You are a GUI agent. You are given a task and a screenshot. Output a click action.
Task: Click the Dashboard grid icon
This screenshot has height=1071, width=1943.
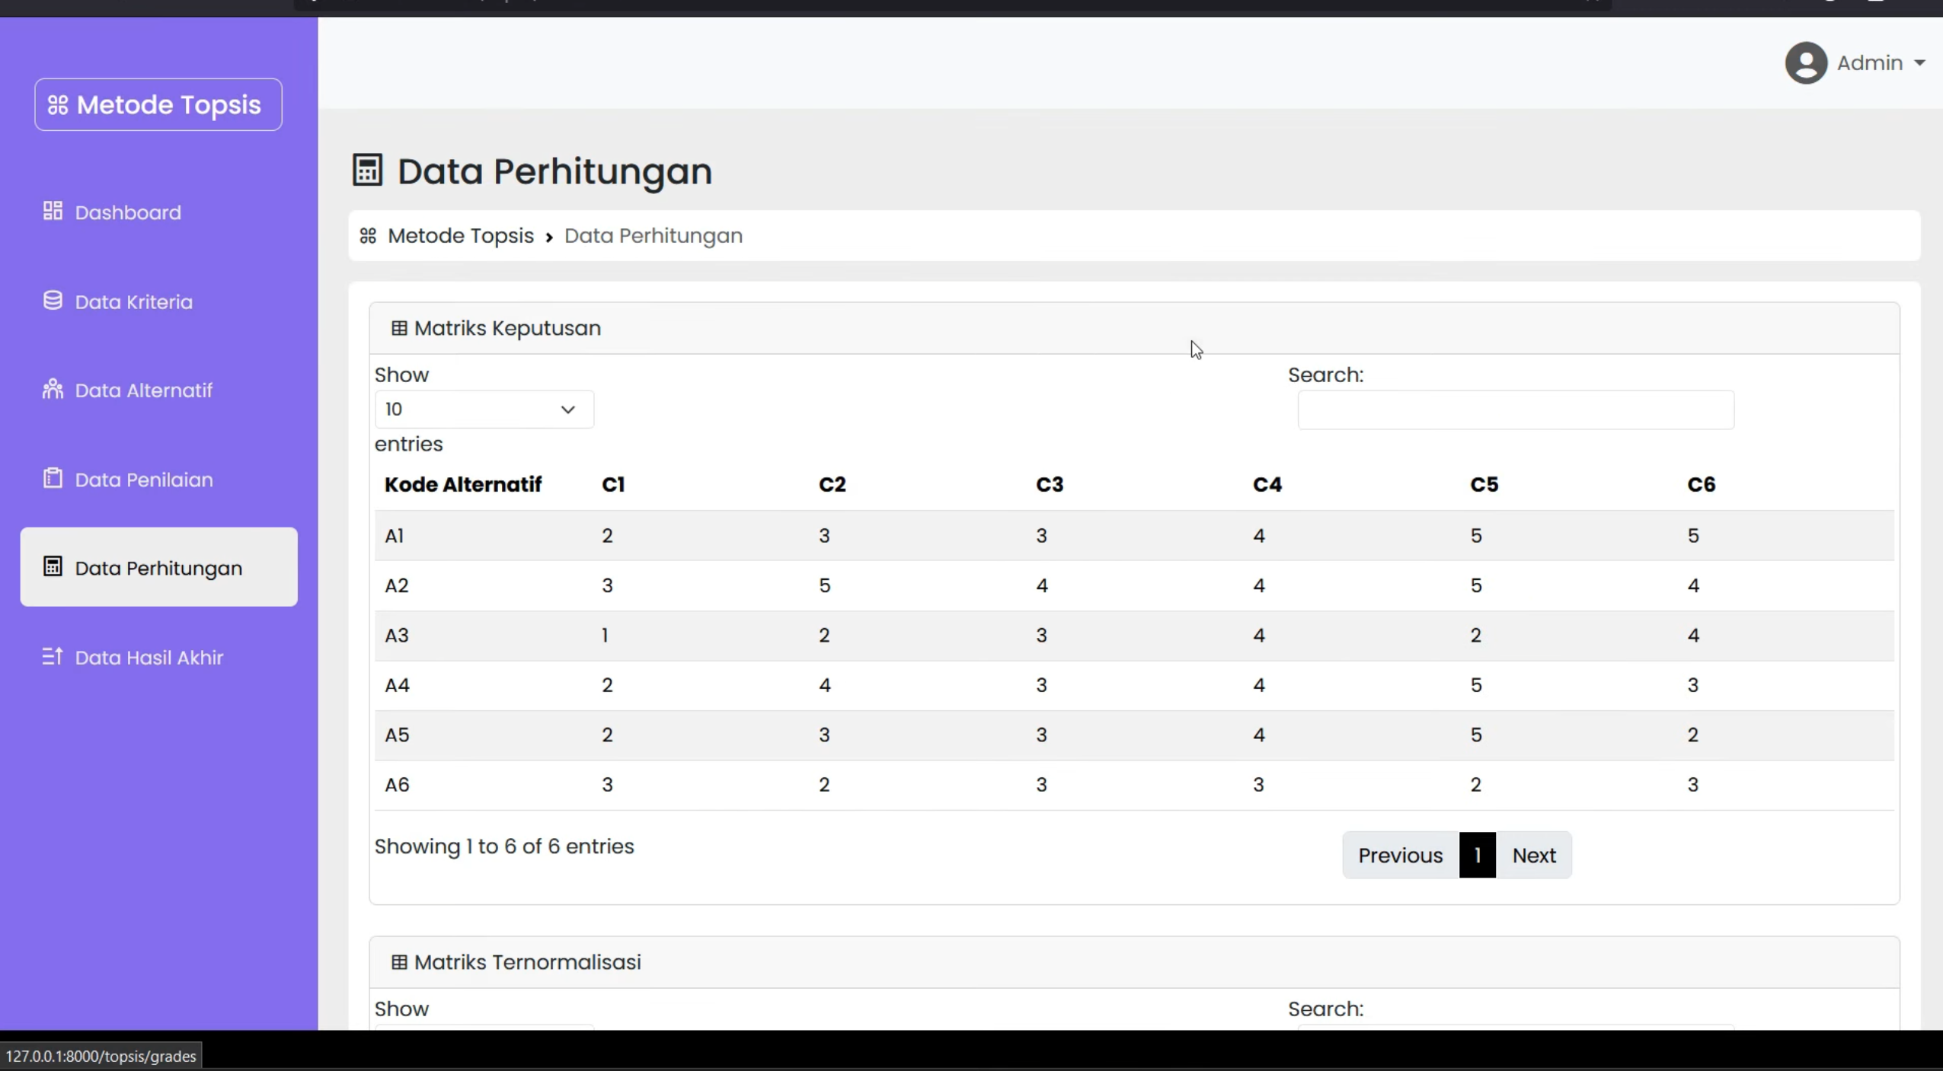(53, 211)
